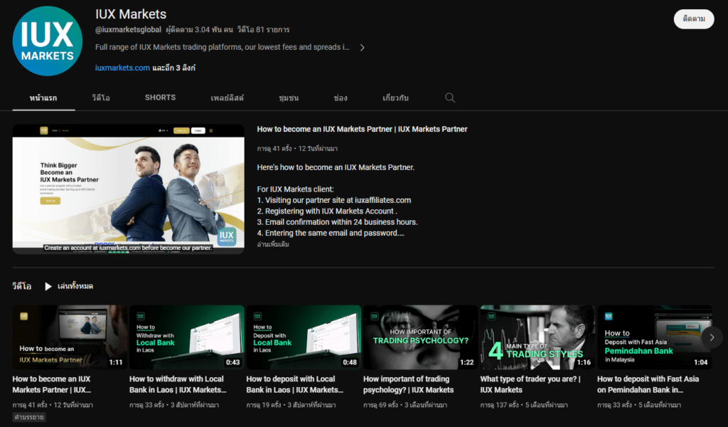728x427 pixels.
Task: Click title How to withdraw with Local Bank in Laos
Action: tap(178, 384)
